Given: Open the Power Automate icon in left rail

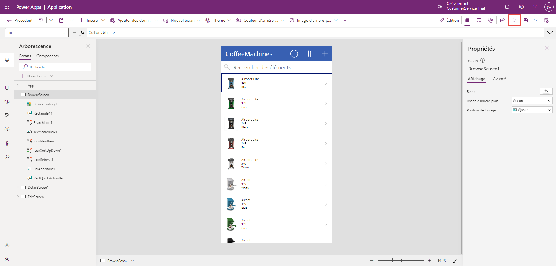Looking at the screenshot, I should click(7, 115).
